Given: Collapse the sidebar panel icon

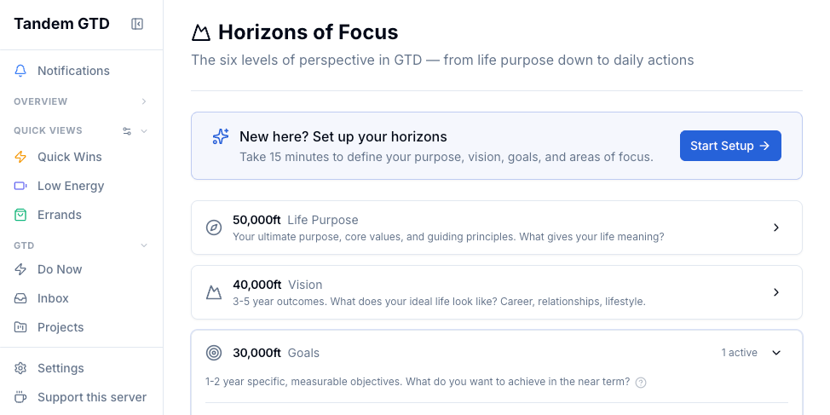Looking at the screenshot, I should [x=137, y=24].
